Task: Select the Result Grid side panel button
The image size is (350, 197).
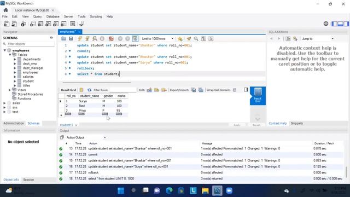Action: (258, 96)
